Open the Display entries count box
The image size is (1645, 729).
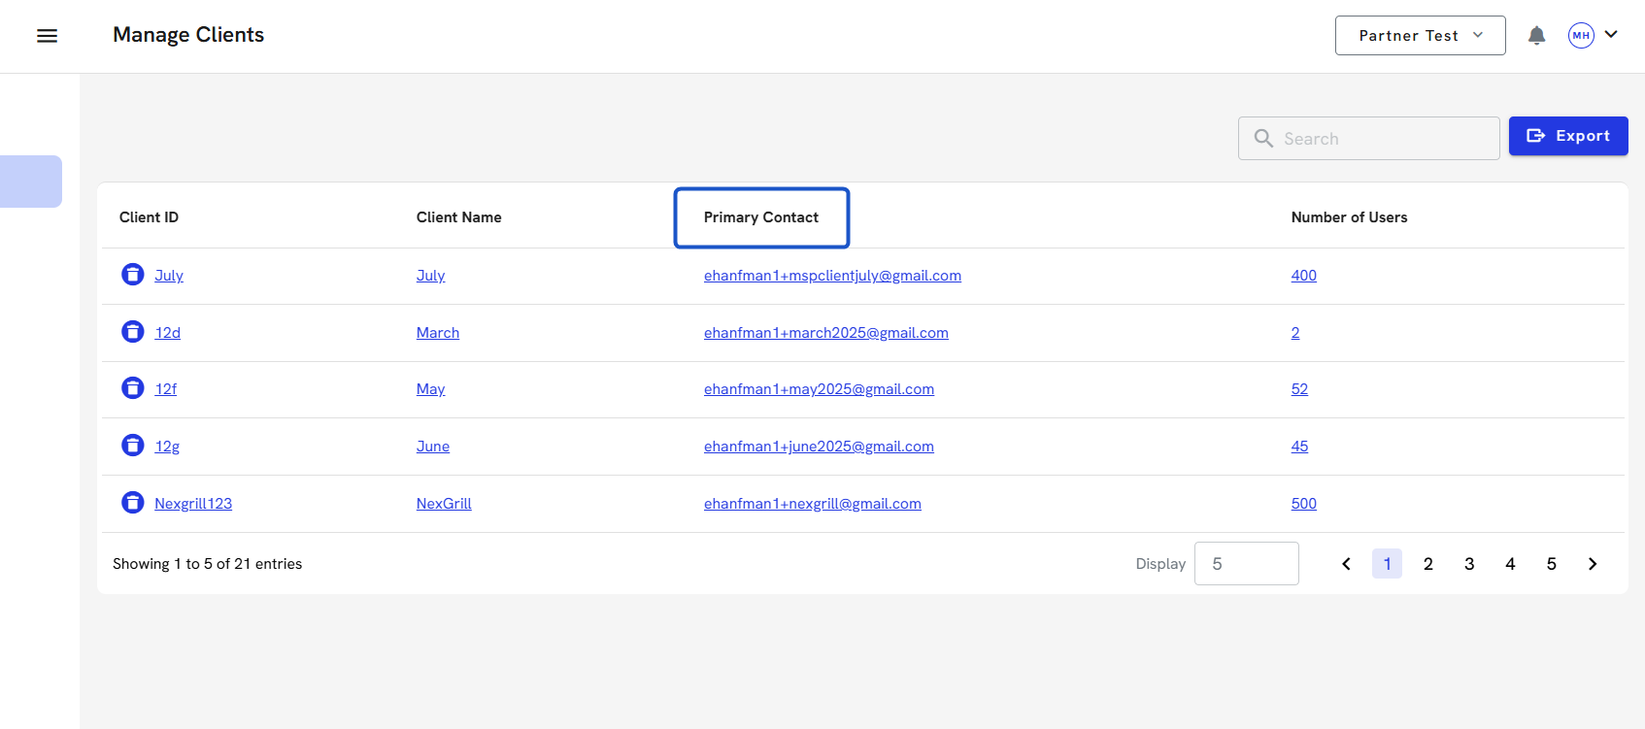coord(1246,564)
